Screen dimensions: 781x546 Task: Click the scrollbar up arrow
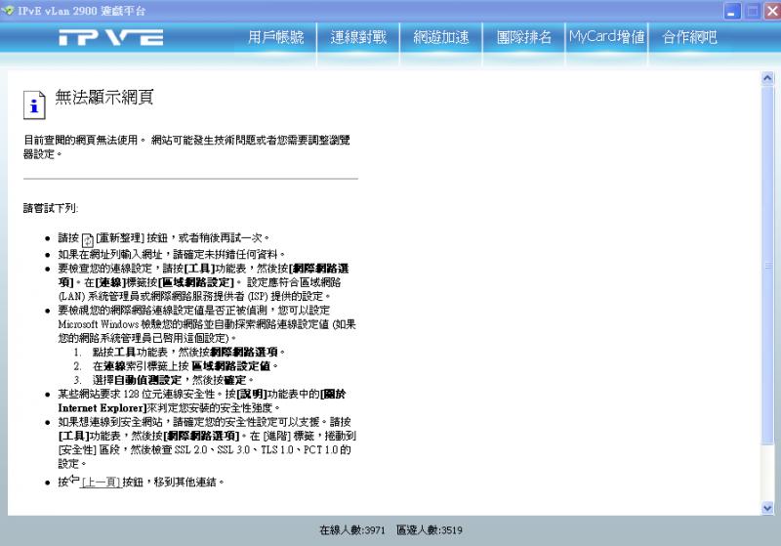tap(767, 78)
